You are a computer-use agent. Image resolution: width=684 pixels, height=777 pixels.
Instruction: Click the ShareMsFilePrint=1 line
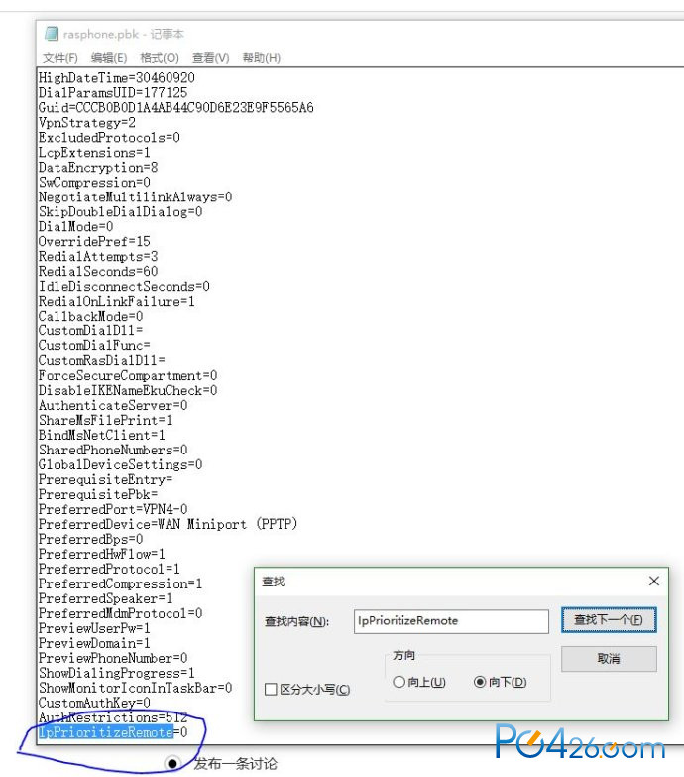105,420
